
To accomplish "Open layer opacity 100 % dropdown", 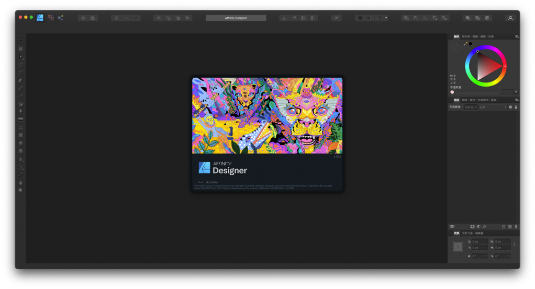I will 471,107.
